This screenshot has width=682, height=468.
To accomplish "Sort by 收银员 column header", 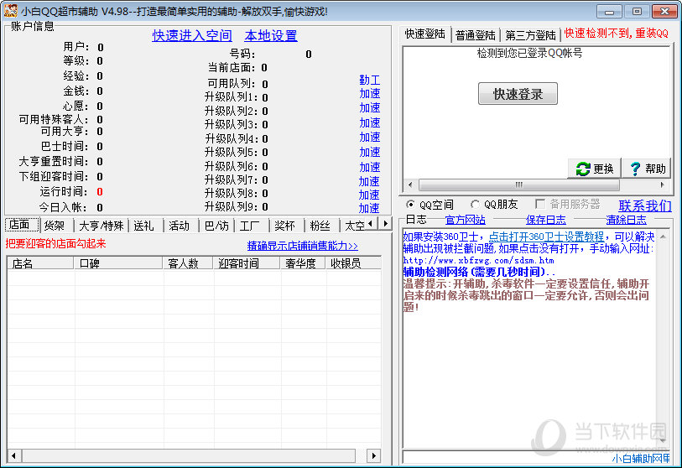I will [354, 263].
